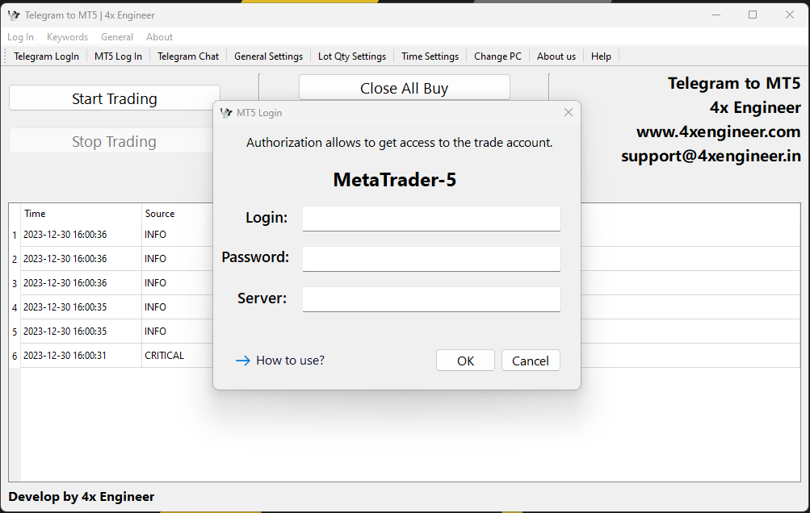
Task: Click the Source column header
Action: pos(177,214)
